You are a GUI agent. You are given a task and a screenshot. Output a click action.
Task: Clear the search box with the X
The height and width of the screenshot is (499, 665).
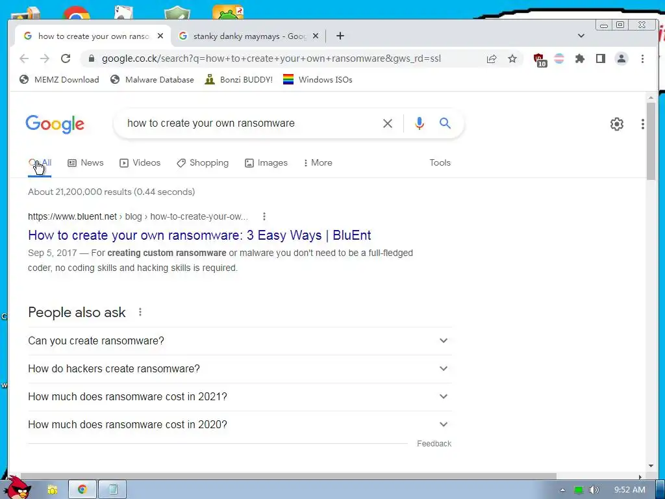(x=388, y=123)
